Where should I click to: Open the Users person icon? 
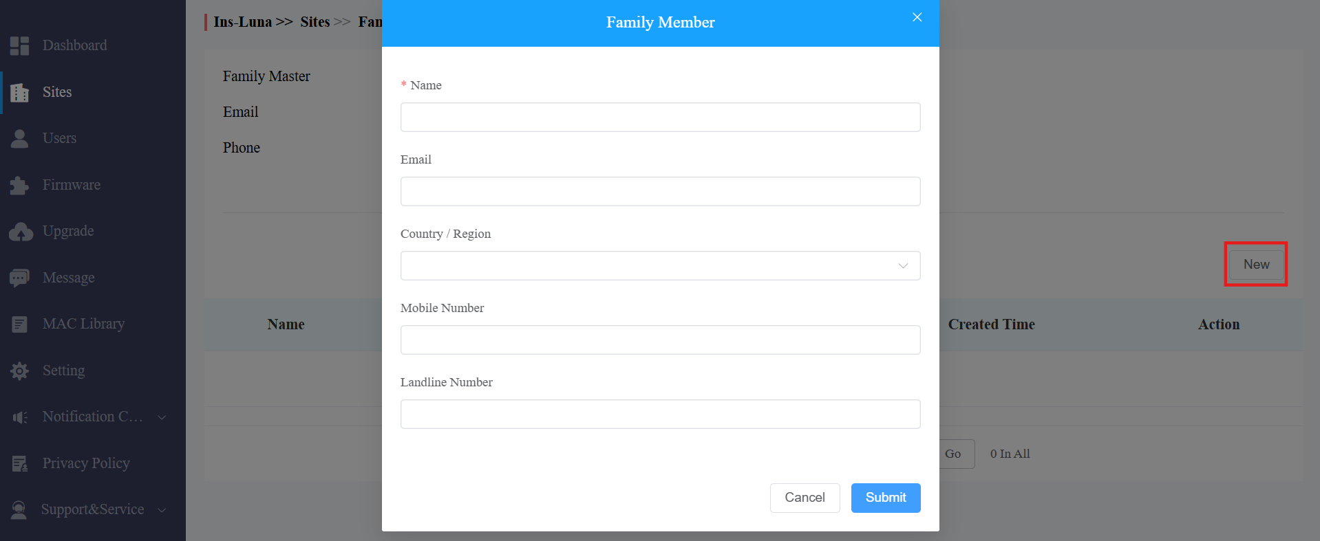coord(20,138)
